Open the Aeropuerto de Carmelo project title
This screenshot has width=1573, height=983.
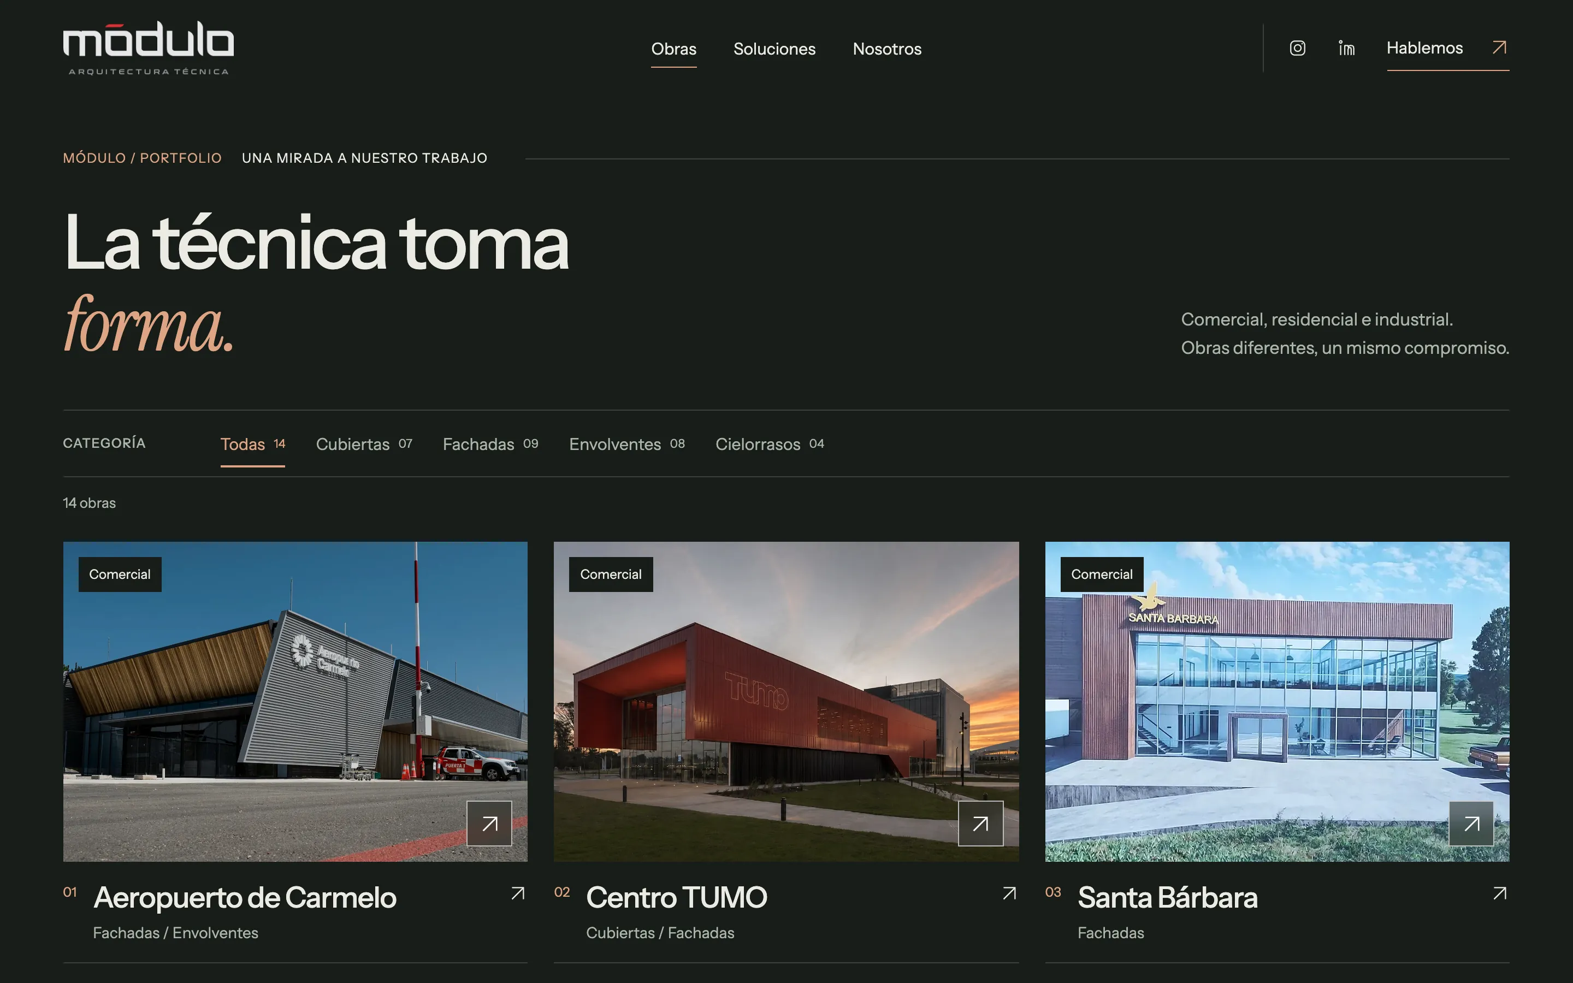click(245, 897)
